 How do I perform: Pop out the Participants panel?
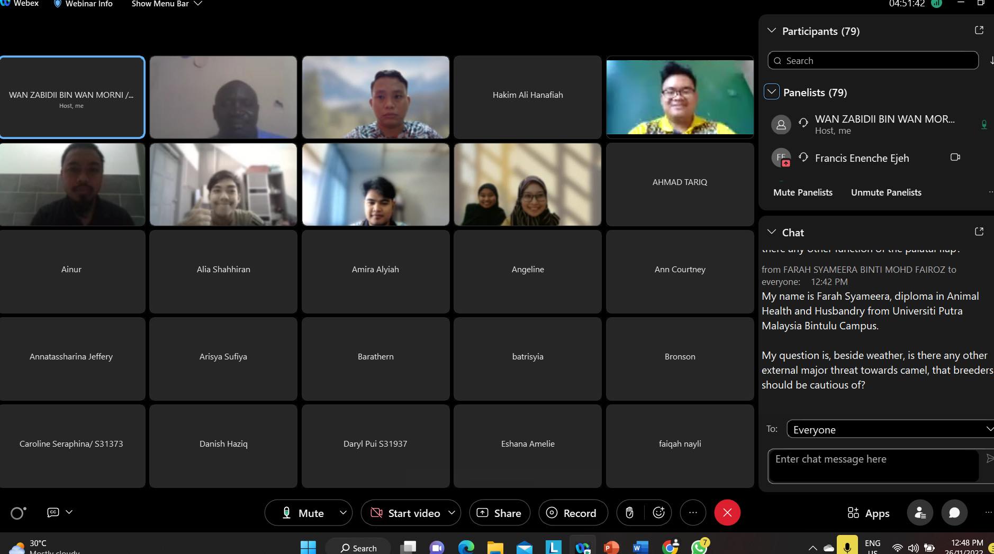tap(979, 30)
